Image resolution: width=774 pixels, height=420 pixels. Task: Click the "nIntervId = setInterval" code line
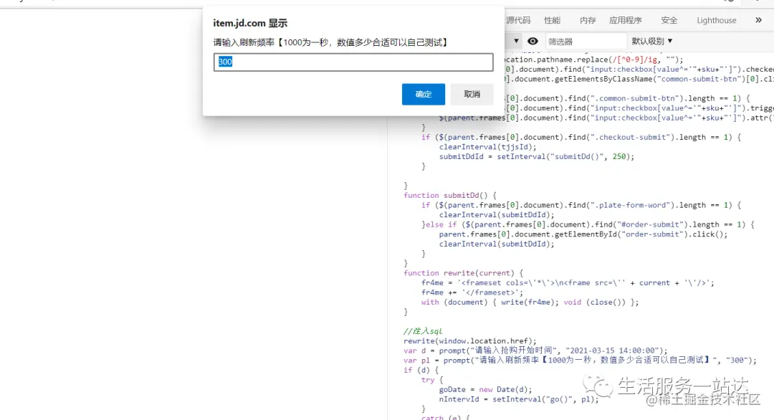pyautogui.click(x=519, y=399)
